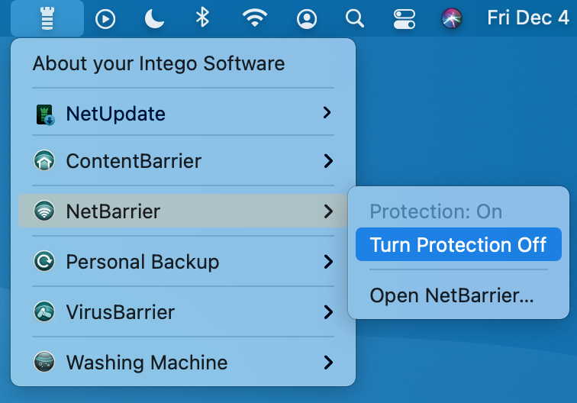Expand the NetUpdate submenu chevron
577x403 pixels.
[x=327, y=113]
